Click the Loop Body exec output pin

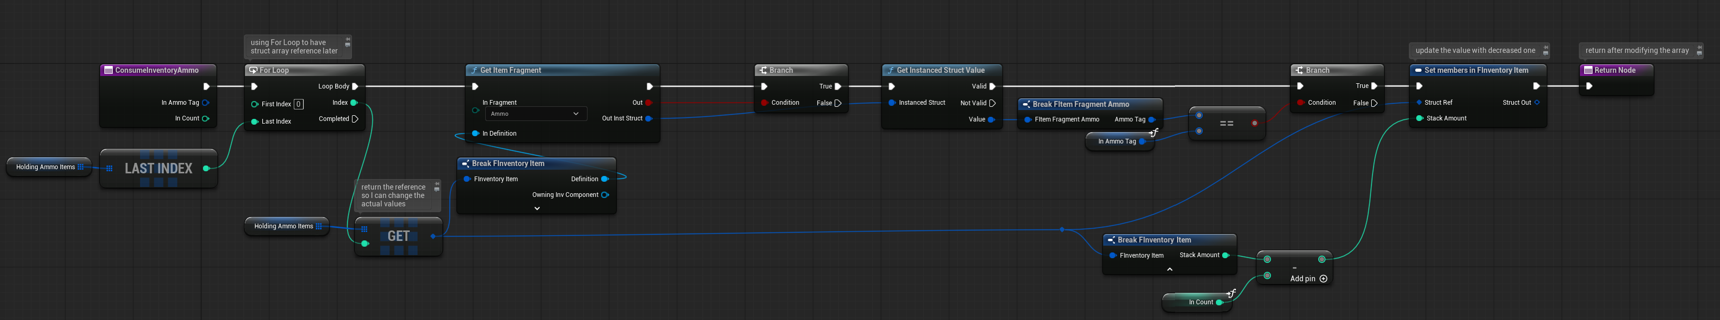point(355,86)
